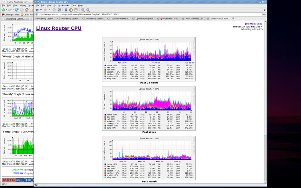Reload the Linux Router CPU page

59,10
